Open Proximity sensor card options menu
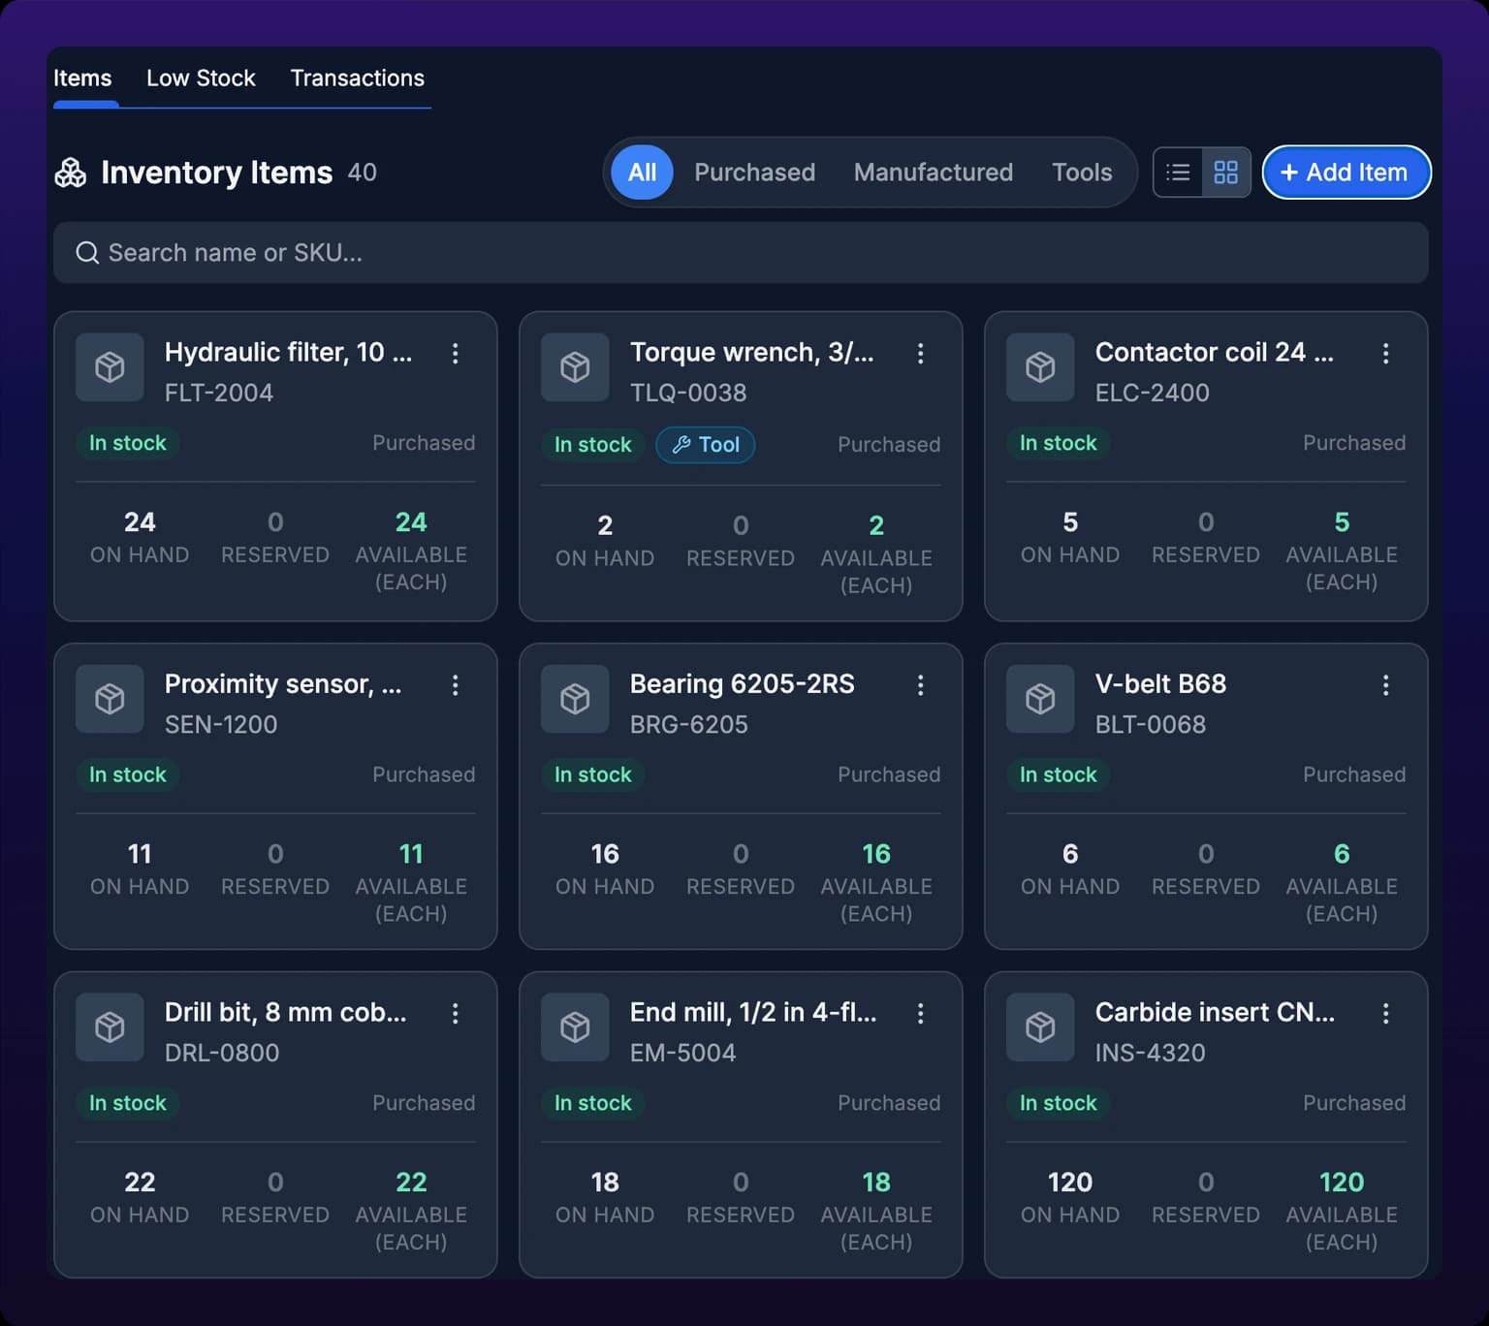The width and height of the screenshot is (1489, 1326). point(455,685)
